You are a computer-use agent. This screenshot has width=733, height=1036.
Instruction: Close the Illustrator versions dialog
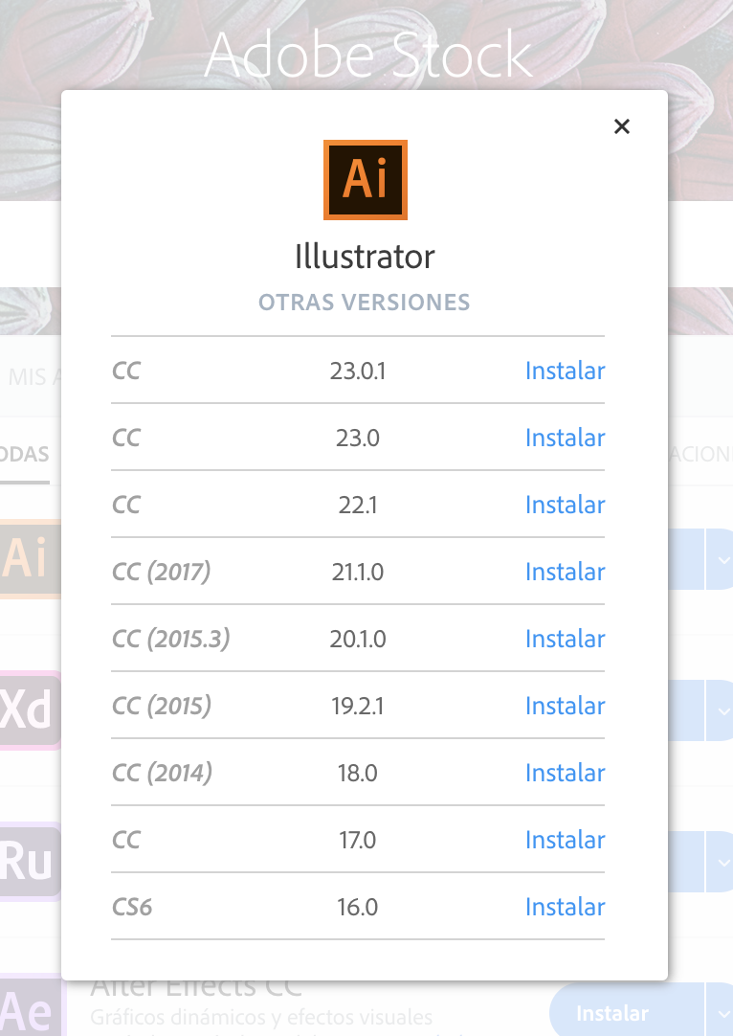pos(622,126)
